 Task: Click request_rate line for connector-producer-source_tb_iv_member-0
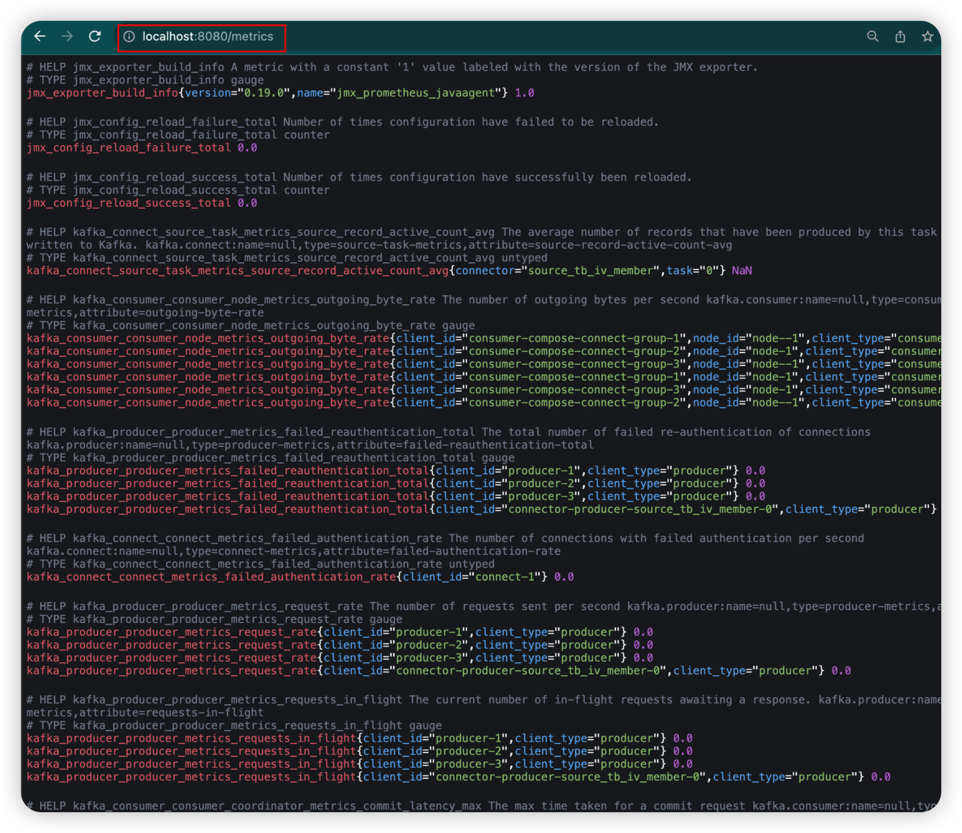coord(439,671)
